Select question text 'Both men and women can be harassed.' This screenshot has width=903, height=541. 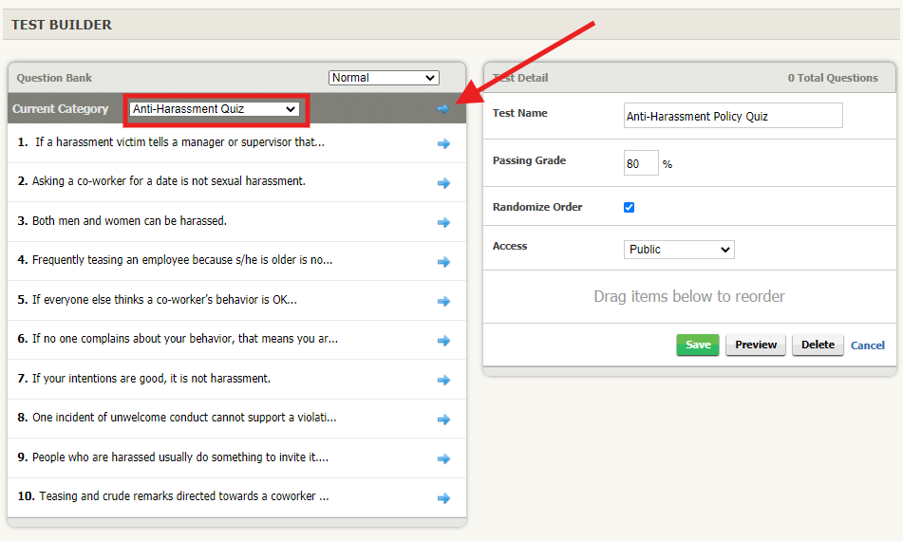[129, 221]
